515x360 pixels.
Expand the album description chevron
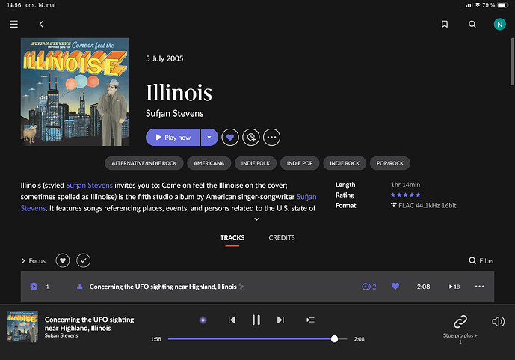click(257, 219)
